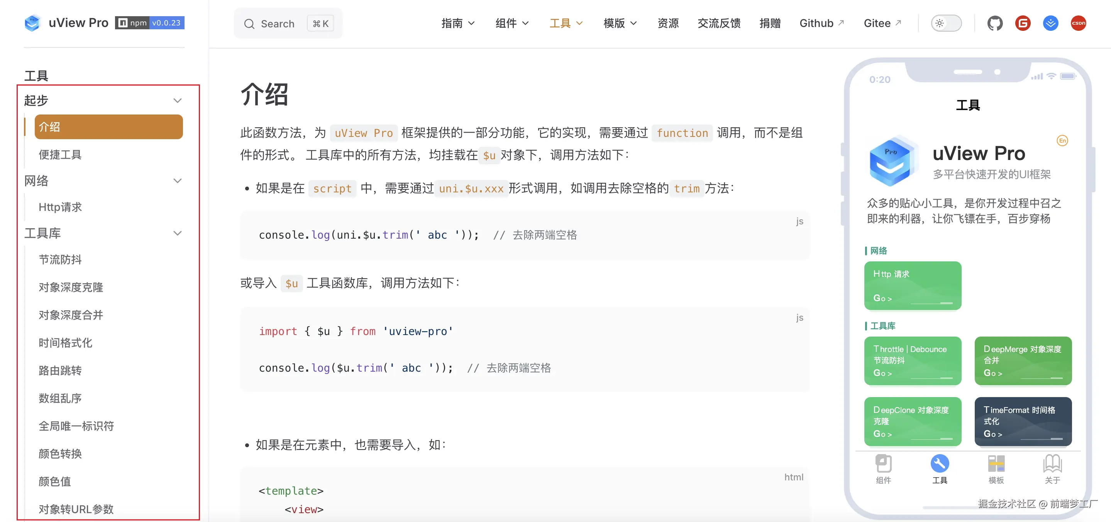This screenshot has height=522, width=1111.
Task: Tap the 组件 tab icon in phone
Action: coord(883,464)
